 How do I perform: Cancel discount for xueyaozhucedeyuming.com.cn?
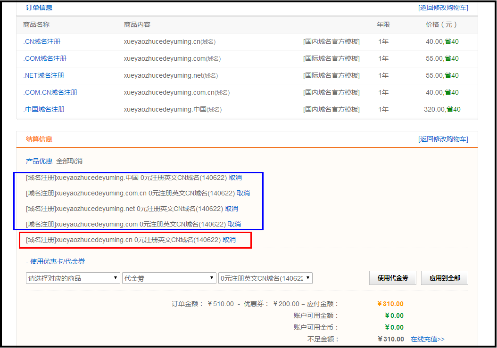(x=243, y=193)
